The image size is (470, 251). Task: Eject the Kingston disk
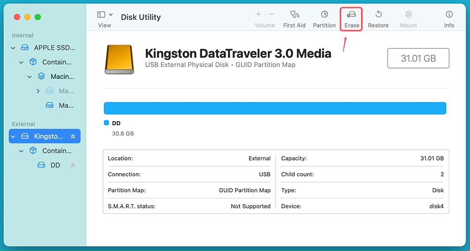pyautogui.click(x=73, y=136)
